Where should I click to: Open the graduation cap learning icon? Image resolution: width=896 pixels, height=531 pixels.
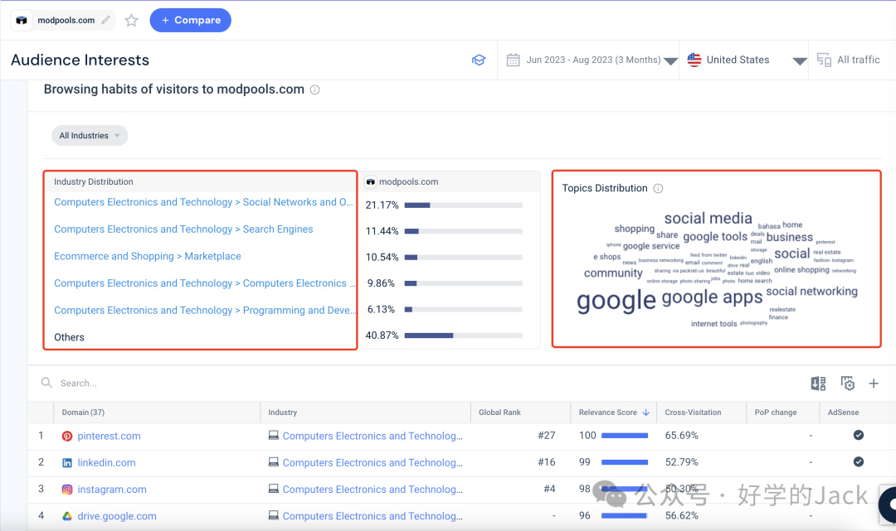(479, 60)
